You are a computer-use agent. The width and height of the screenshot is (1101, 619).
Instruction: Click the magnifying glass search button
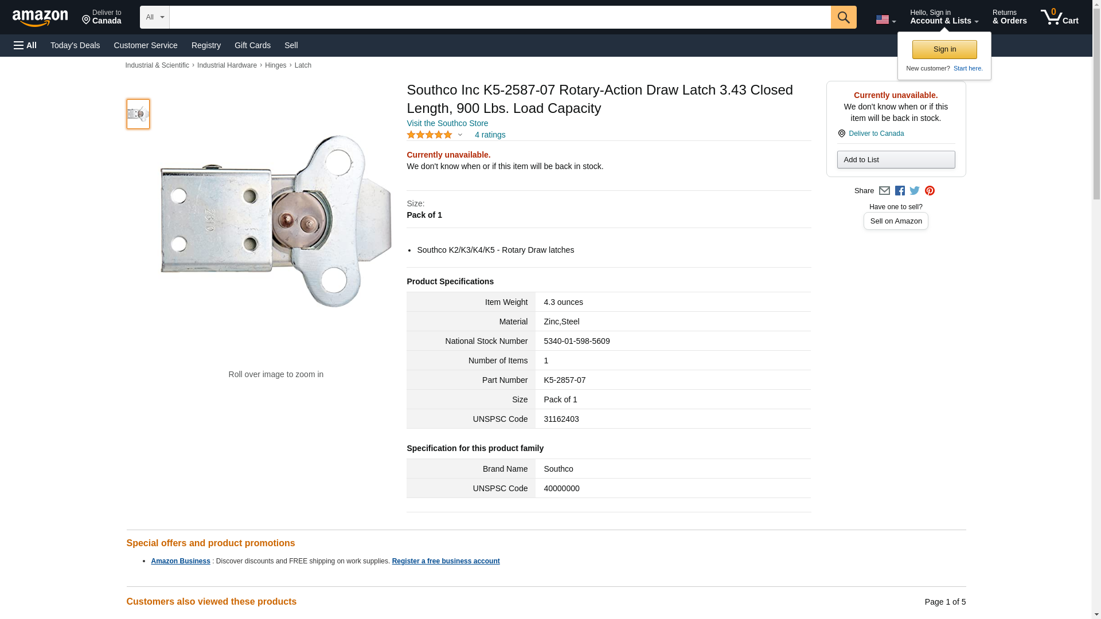tap(843, 17)
